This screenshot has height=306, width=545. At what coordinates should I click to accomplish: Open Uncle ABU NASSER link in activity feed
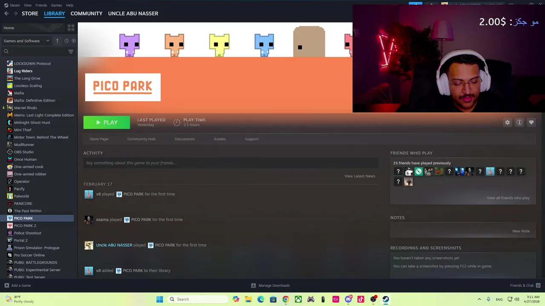114,245
